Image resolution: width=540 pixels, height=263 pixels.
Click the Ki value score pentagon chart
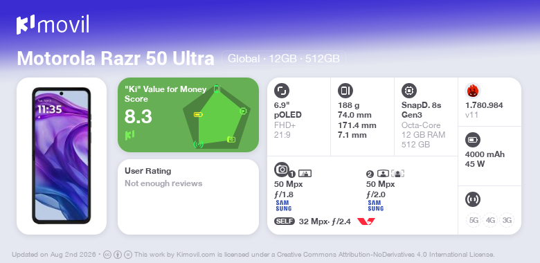tap(216, 116)
